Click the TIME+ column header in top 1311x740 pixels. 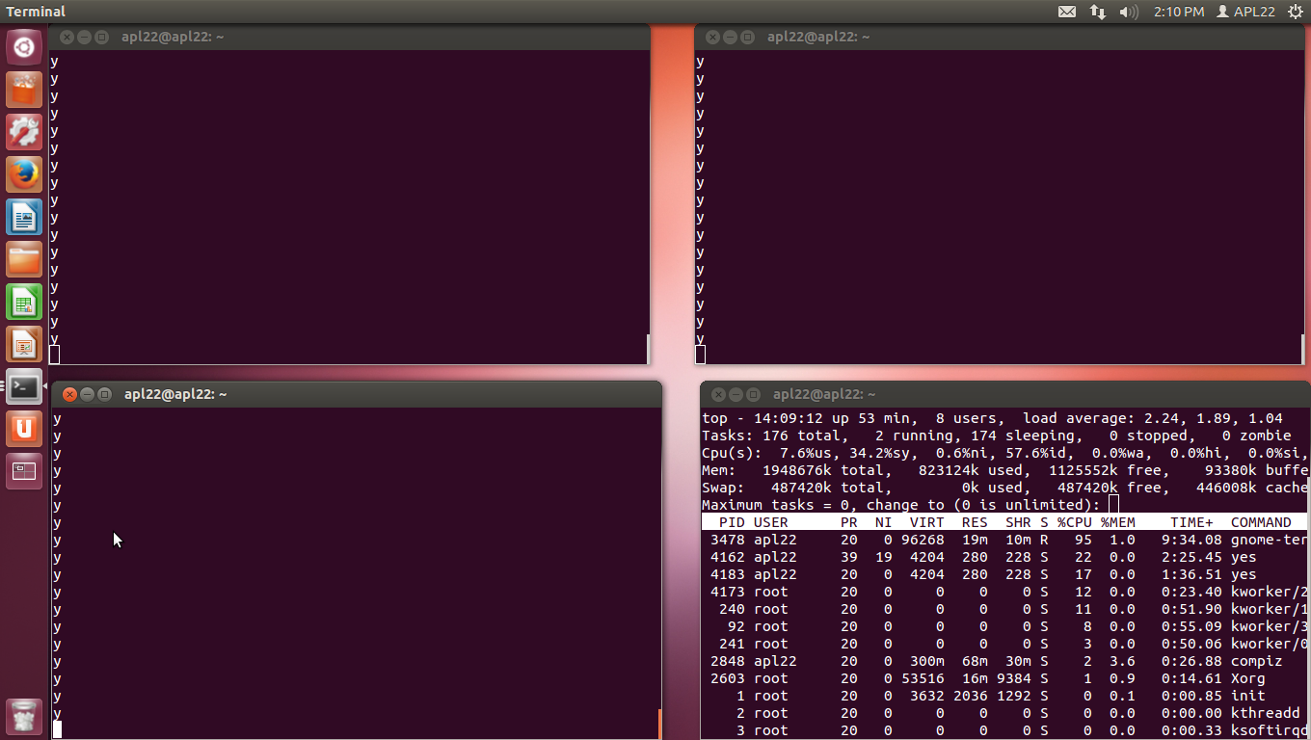1191,522
